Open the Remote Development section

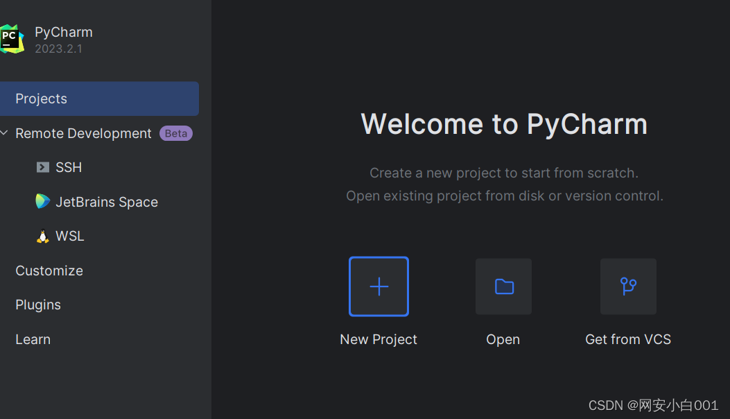pos(83,133)
